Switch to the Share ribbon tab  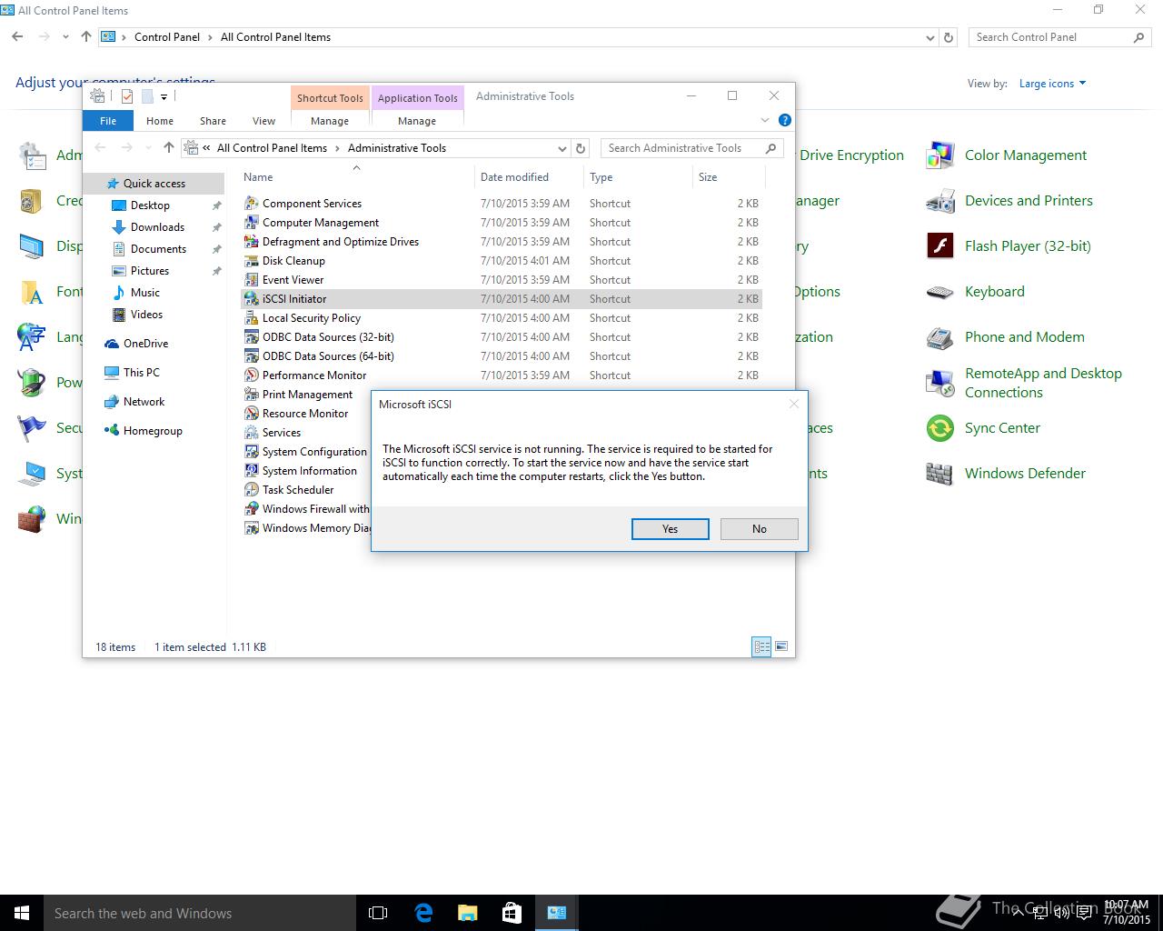[213, 121]
